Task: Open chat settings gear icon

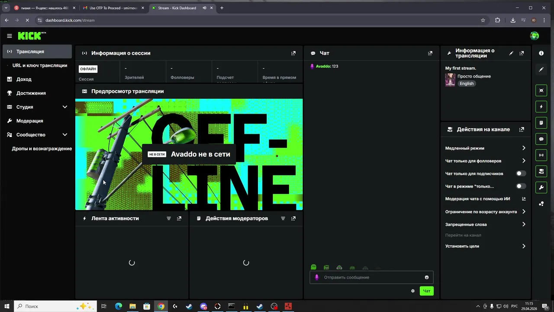Action: (413, 291)
